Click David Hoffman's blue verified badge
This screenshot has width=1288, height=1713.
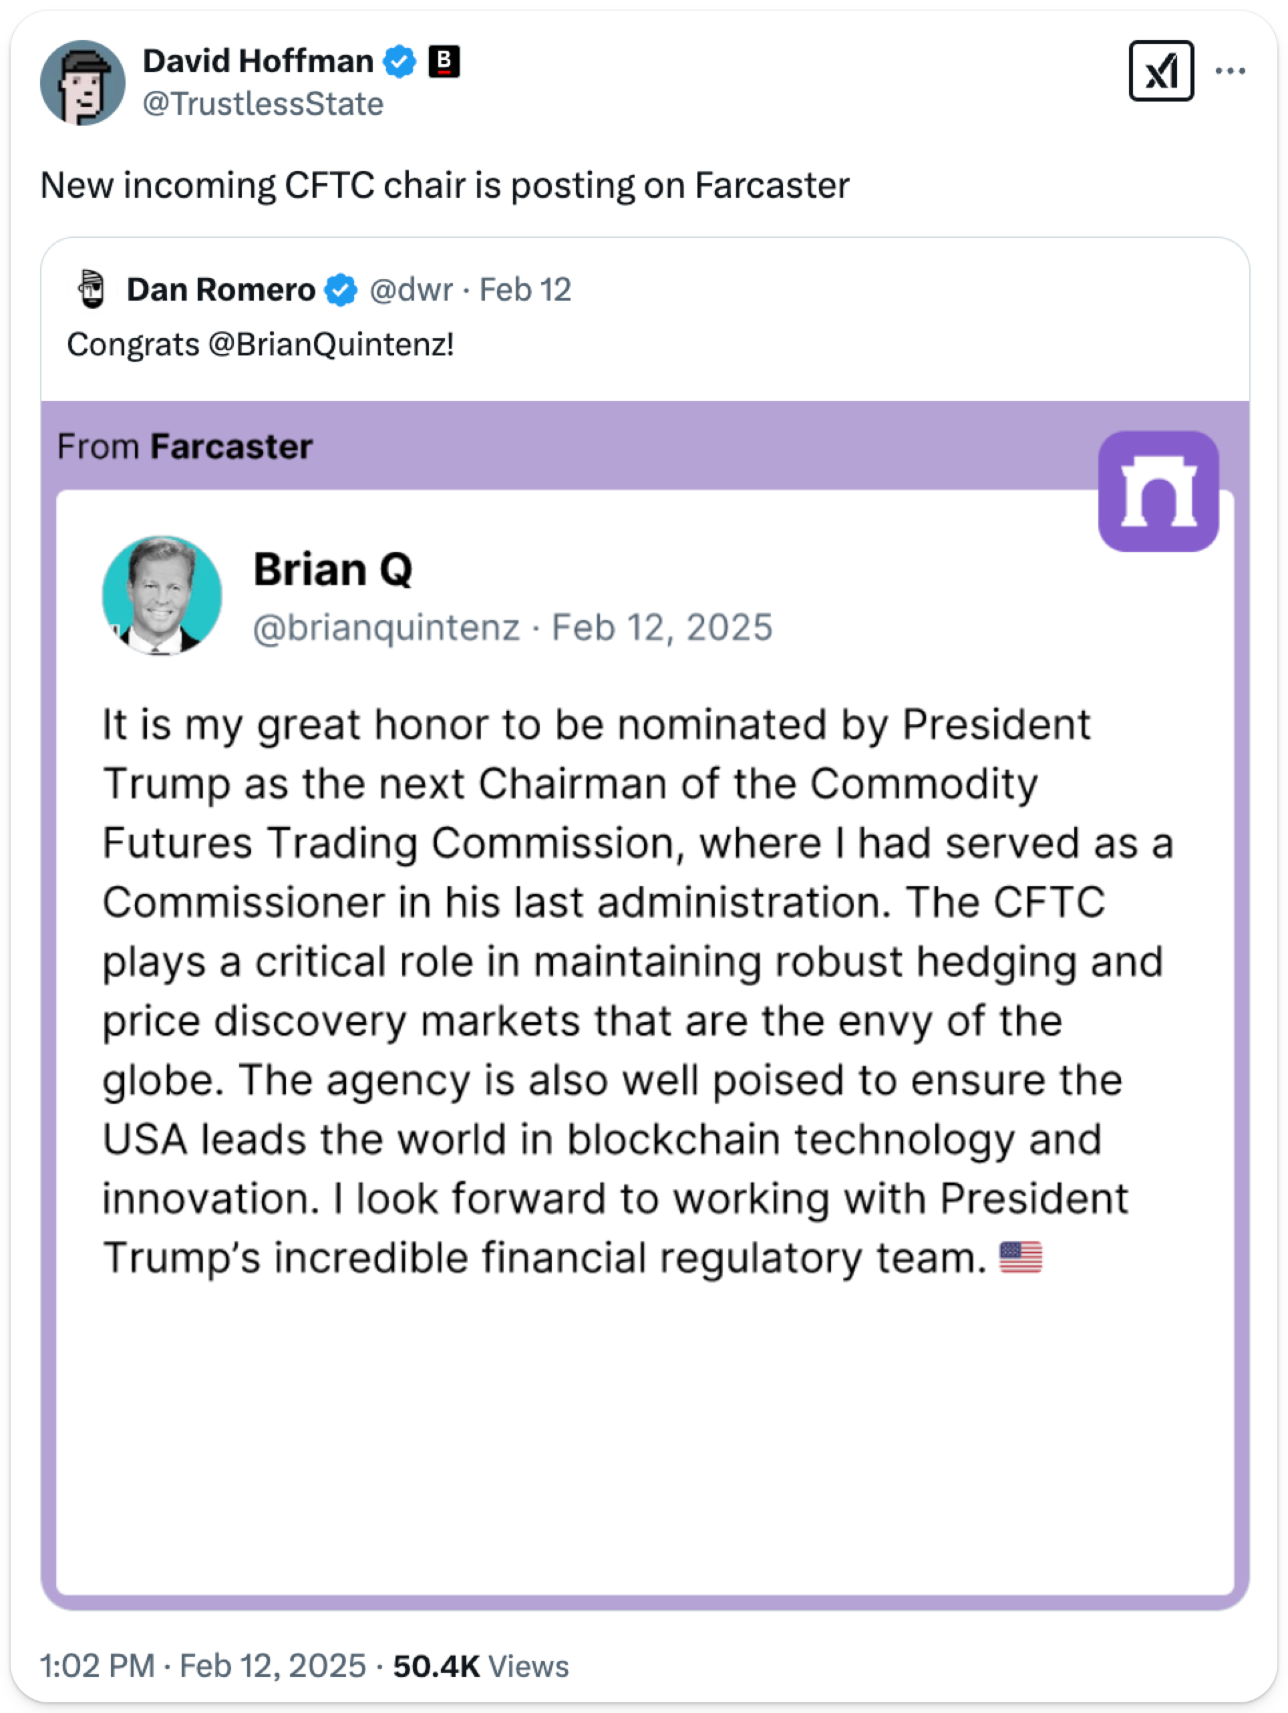tap(399, 61)
